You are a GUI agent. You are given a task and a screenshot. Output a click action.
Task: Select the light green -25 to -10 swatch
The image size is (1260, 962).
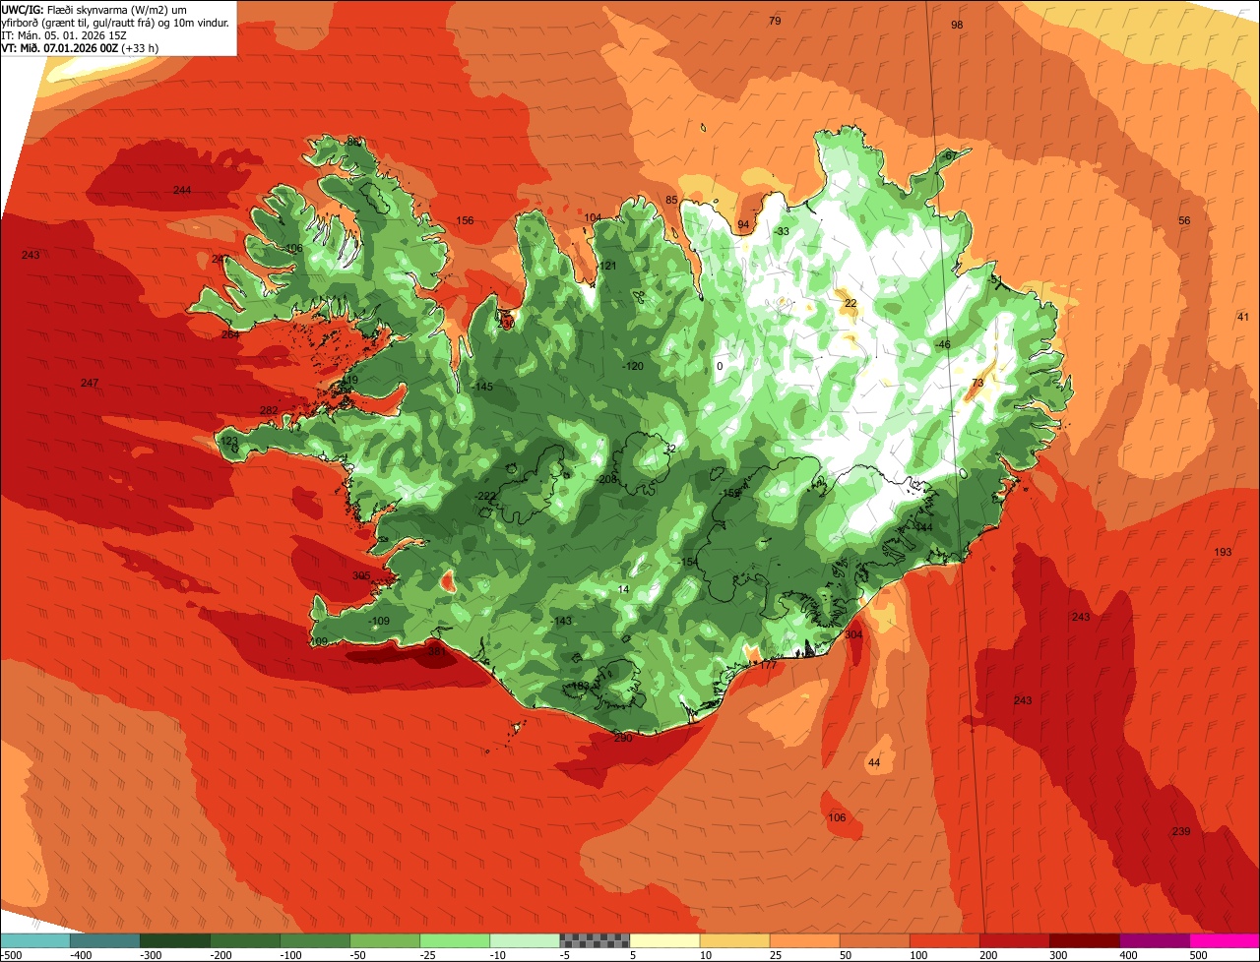click(455, 939)
